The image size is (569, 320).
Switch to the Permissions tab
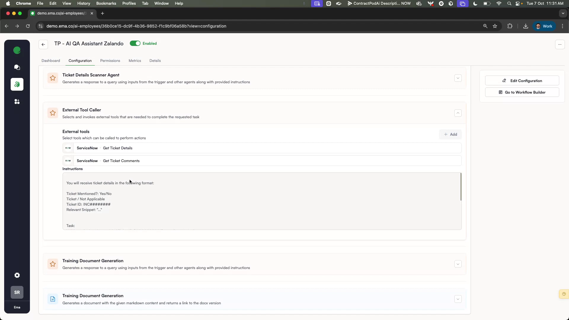[110, 60]
